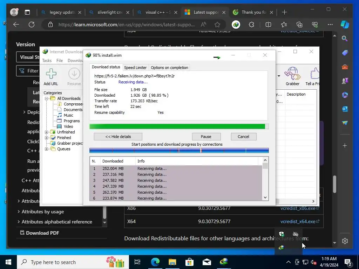Click Windows Security shield tray icon
The image size is (359, 269).
tap(282, 234)
